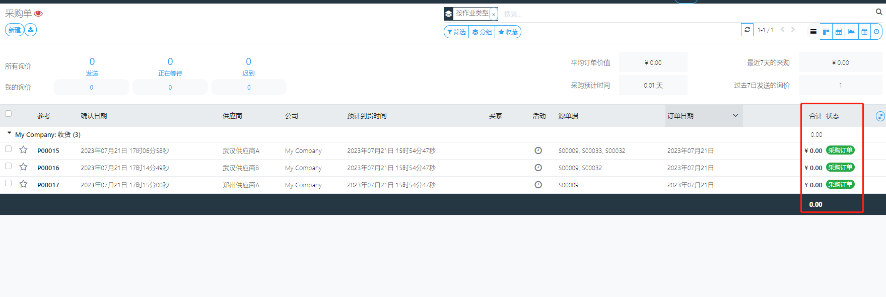Viewport: 886px width, 297px height.
Task: Check the select-all checkbox in header
Action: (x=8, y=114)
